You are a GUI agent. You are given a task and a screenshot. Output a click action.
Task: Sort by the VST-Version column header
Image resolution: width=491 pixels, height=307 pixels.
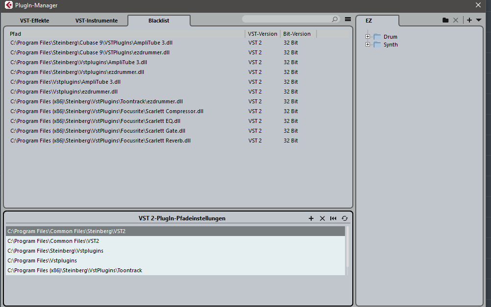click(x=263, y=34)
